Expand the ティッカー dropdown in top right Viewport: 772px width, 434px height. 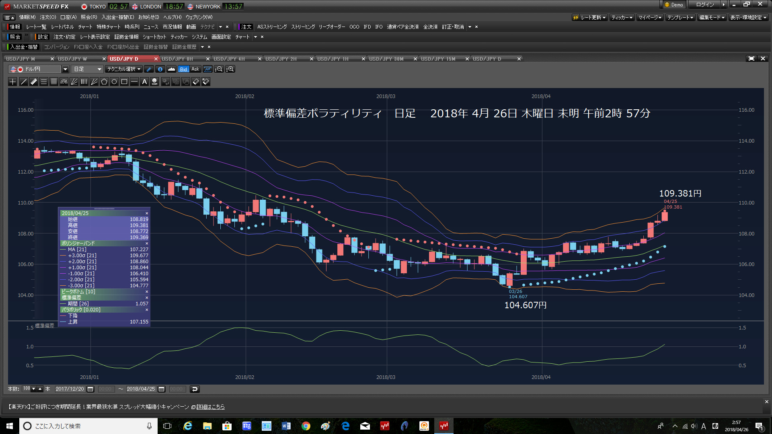(x=622, y=17)
